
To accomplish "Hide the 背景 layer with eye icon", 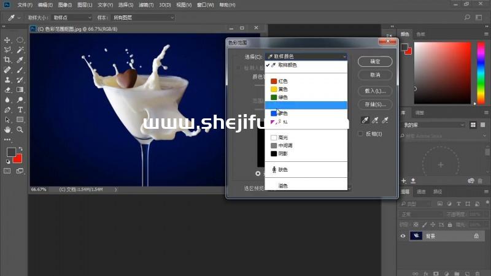I will [x=403, y=236].
